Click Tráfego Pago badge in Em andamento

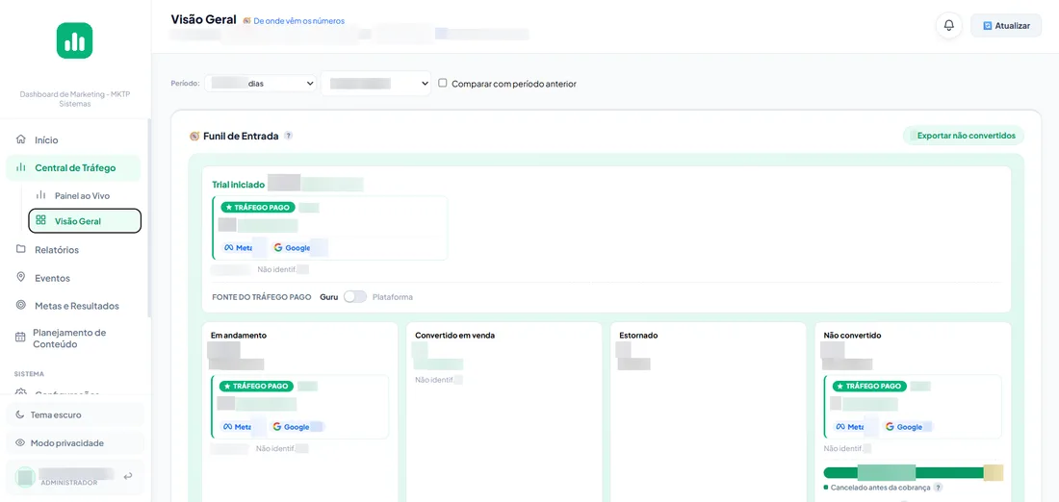pyautogui.click(x=257, y=386)
